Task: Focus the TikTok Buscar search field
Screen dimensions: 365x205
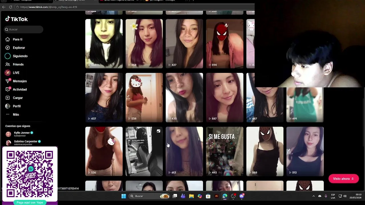Action: [x=24, y=29]
